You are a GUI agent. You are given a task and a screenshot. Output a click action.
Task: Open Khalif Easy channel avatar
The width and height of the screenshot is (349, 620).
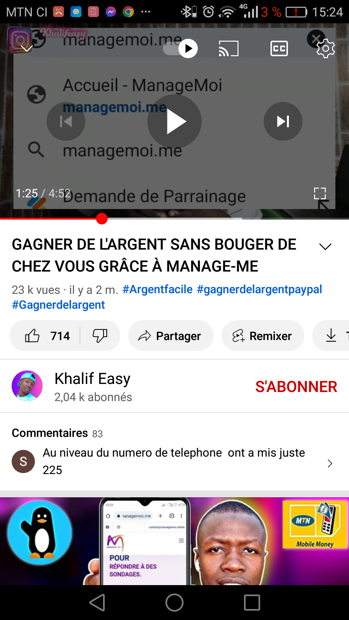(x=27, y=386)
